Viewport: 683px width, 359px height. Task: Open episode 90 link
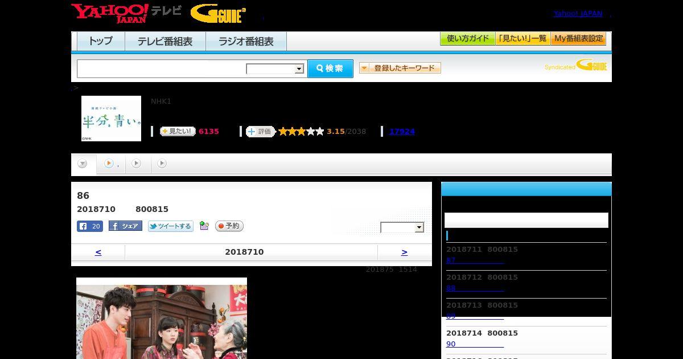click(475, 344)
